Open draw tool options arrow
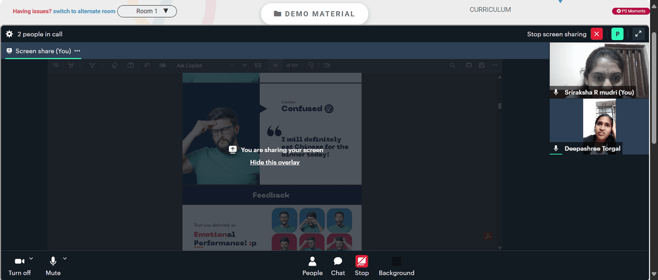This screenshot has height=280, width=658. tap(101, 65)
